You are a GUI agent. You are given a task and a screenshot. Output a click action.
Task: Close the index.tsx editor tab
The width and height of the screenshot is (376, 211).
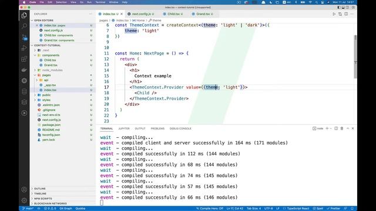[122, 14]
